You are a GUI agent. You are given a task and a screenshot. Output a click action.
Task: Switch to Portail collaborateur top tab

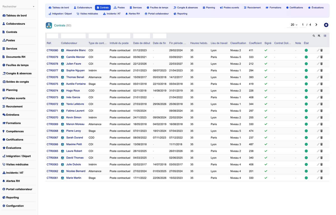[x=157, y=14]
